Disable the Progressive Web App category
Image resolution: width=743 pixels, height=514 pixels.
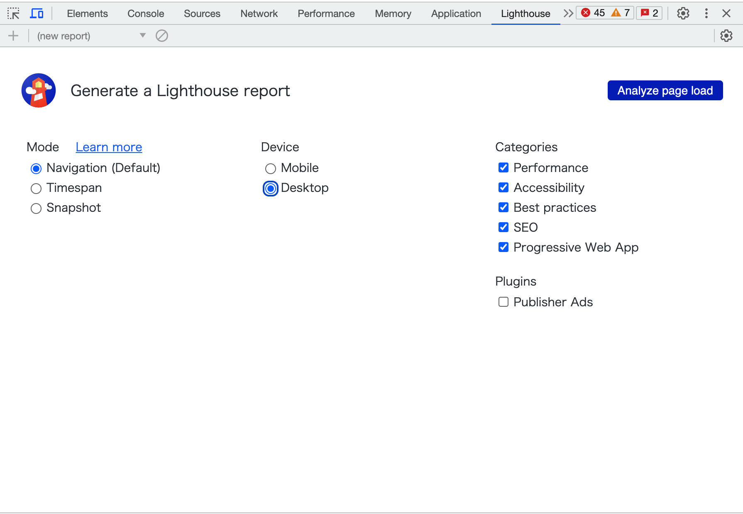click(x=503, y=247)
